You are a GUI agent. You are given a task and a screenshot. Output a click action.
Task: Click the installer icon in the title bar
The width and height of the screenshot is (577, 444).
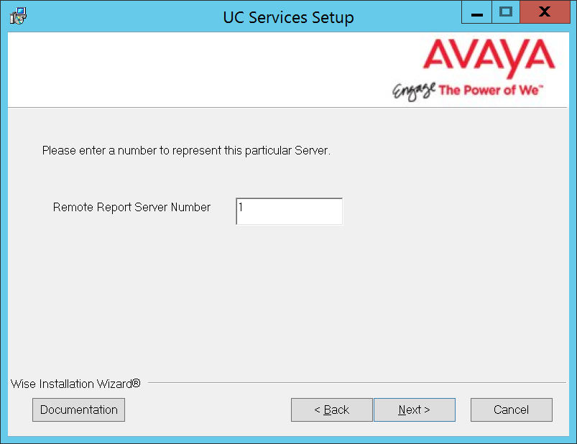[x=18, y=17]
